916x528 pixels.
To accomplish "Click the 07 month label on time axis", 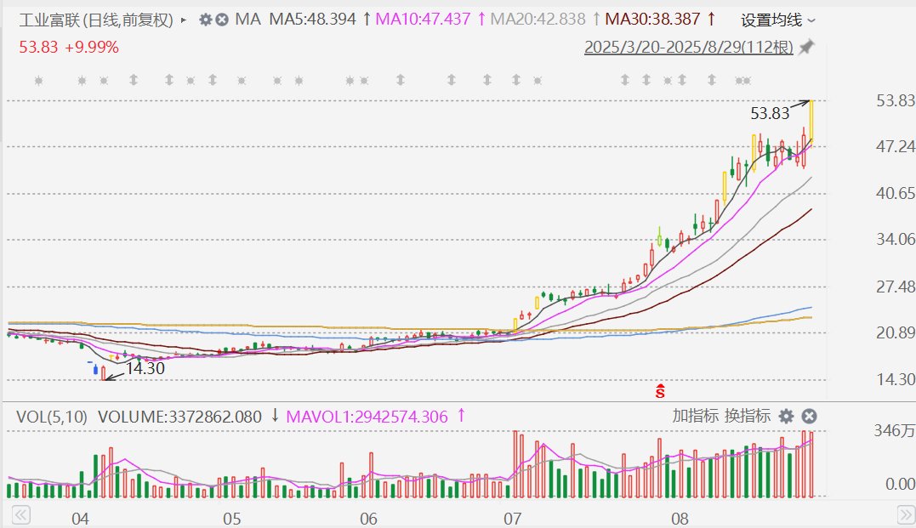I will (512, 519).
